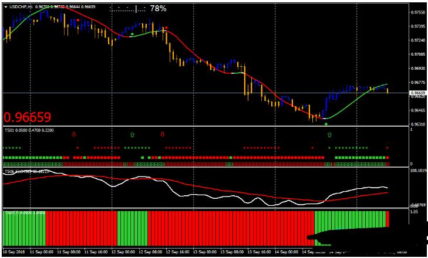
Task: Click the 11 Sep 08:00 time label
Action: [x=68, y=252]
